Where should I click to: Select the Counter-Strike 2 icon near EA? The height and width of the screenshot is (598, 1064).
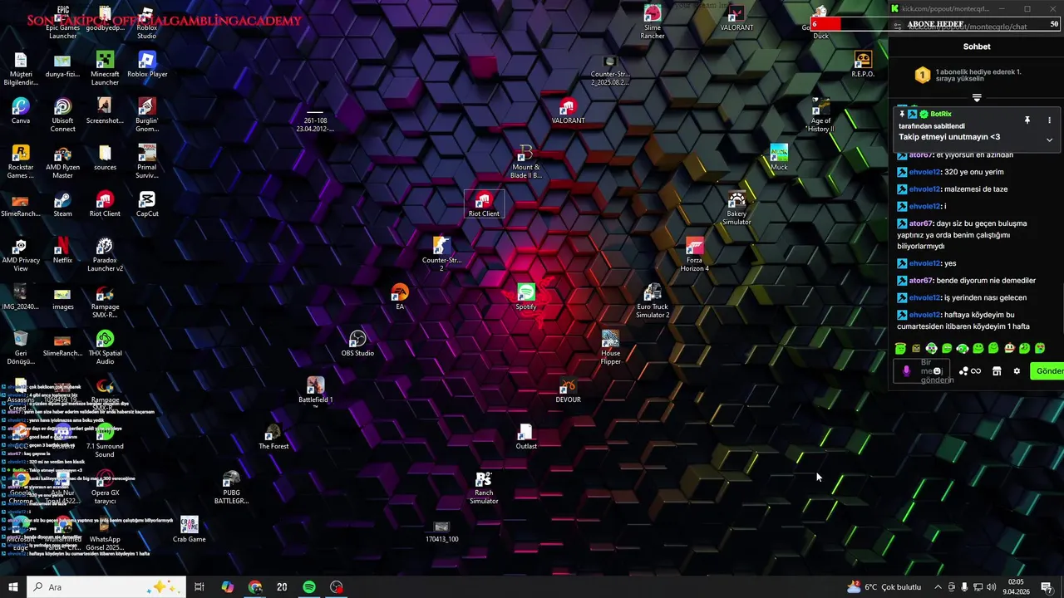tap(441, 255)
